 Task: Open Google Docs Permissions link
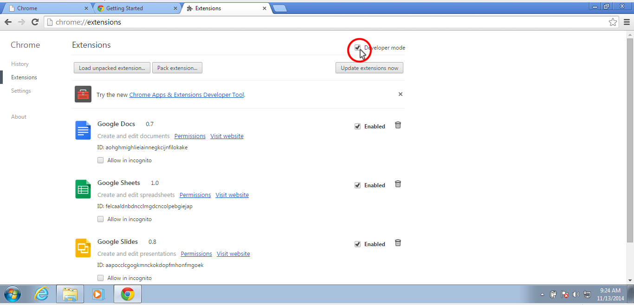tap(190, 136)
